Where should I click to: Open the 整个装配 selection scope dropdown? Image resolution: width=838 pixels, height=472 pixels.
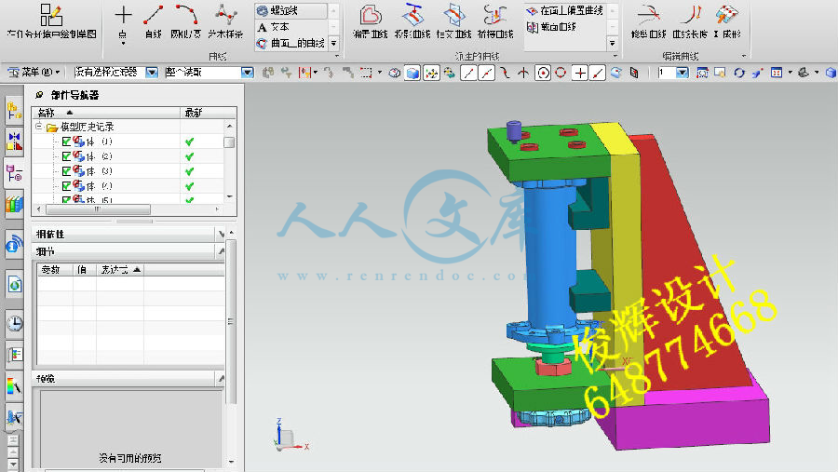tap(247, 73)
